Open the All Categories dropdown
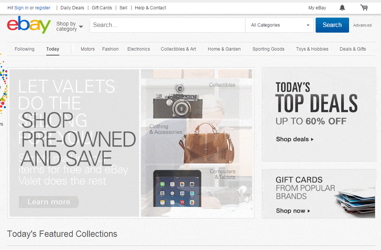The height and width of the screenshot is (250, 381). (x=280, y=25)
